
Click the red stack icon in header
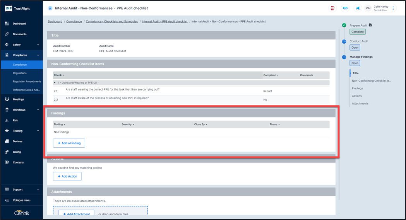pyautogui.click(x=332, y=8)
